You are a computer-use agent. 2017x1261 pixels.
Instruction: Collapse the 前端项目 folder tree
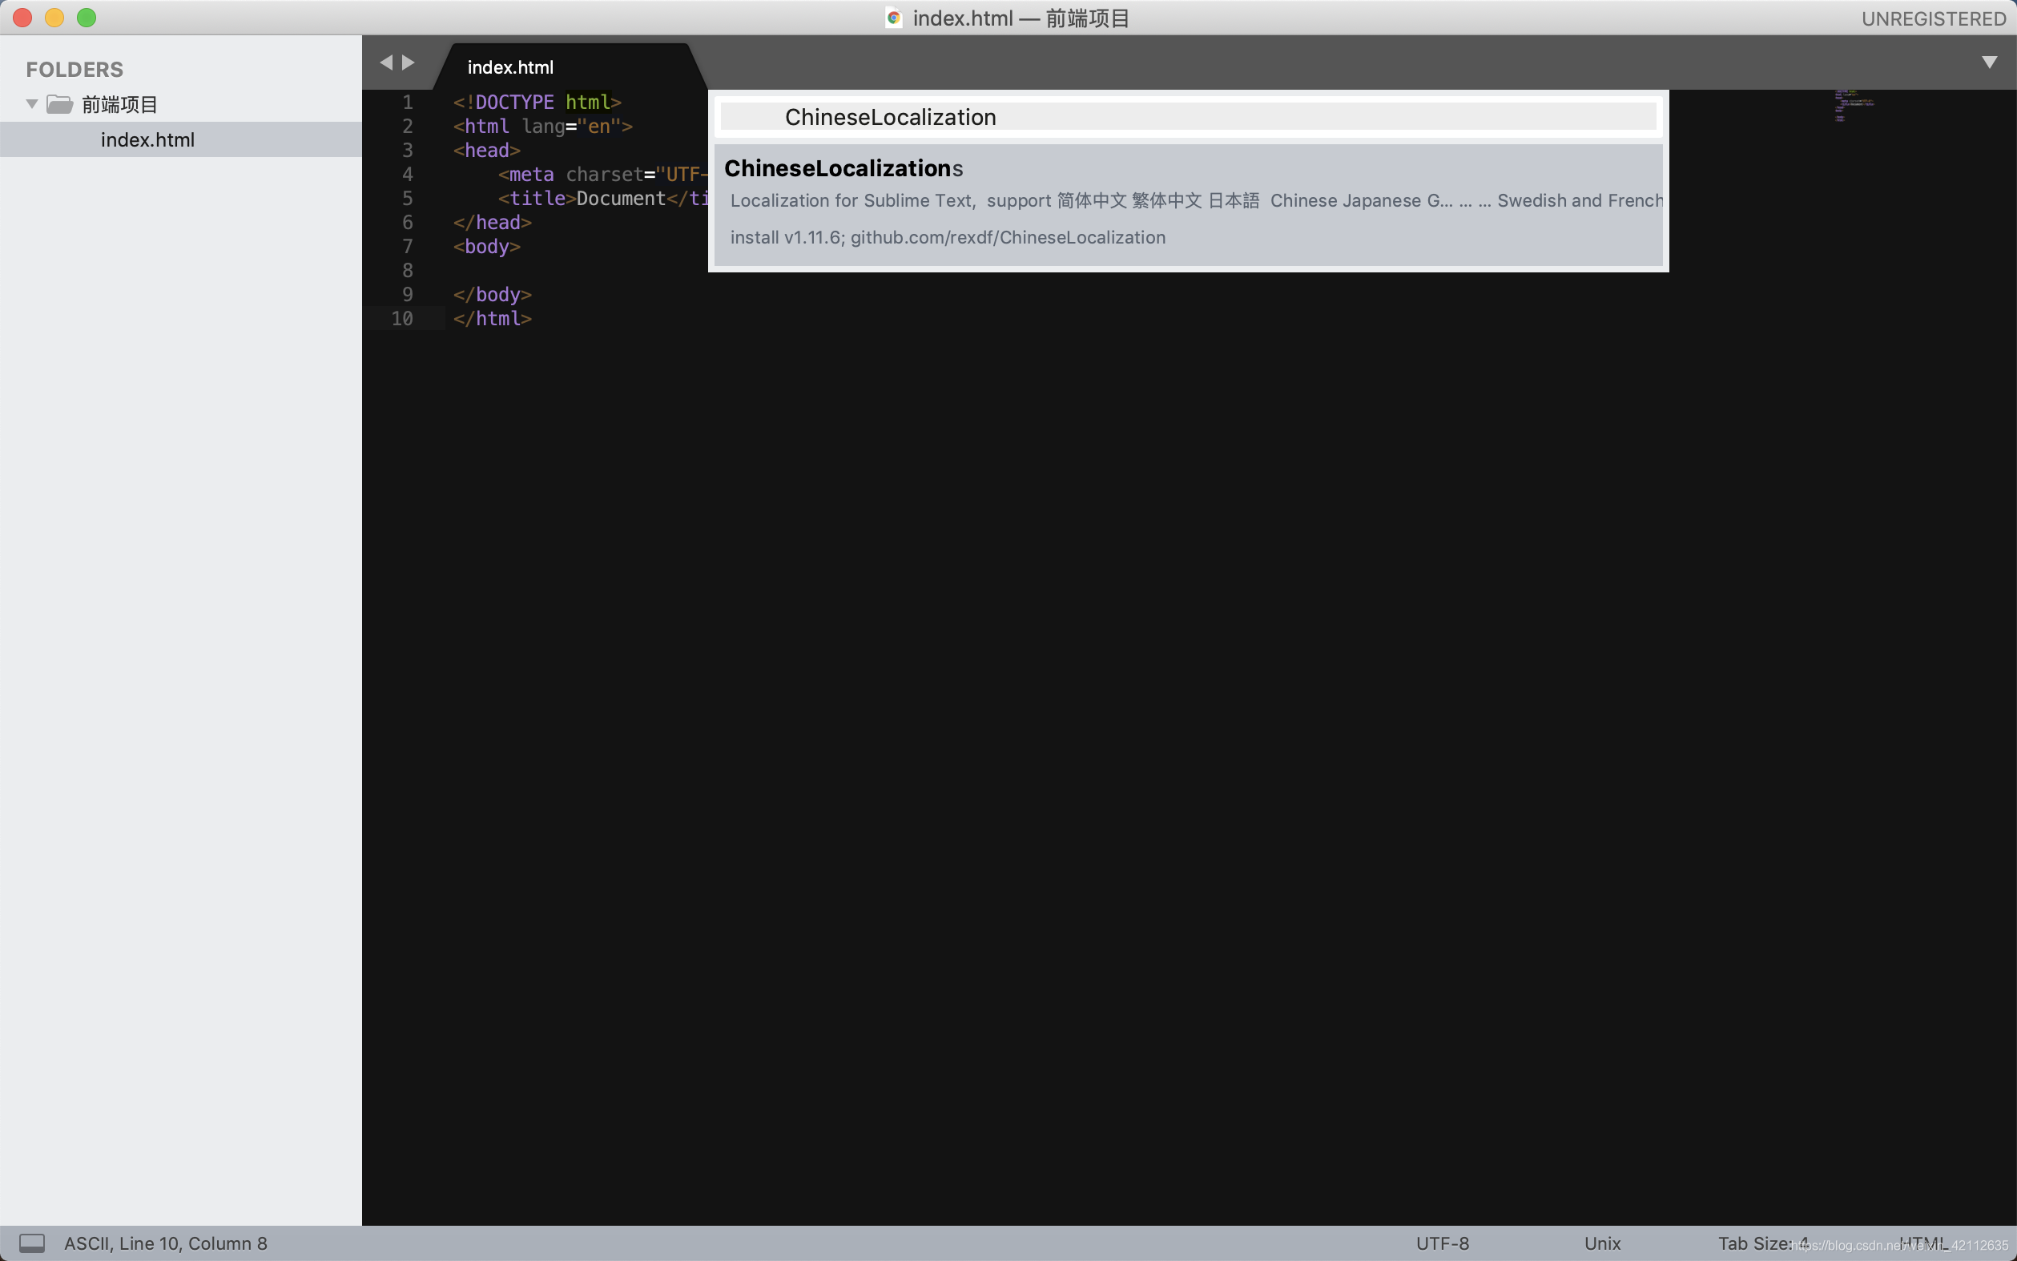pyautogui.click(x=32, y=104)
